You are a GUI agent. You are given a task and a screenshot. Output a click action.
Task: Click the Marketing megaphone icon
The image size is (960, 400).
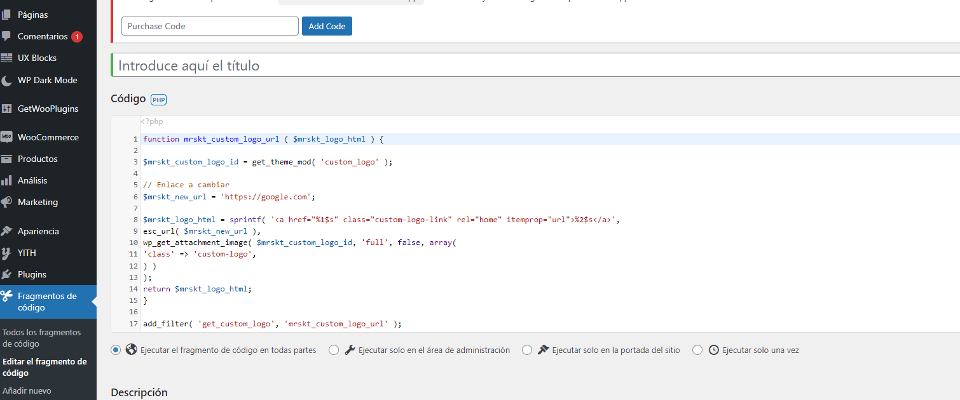[x=6, y=202]
